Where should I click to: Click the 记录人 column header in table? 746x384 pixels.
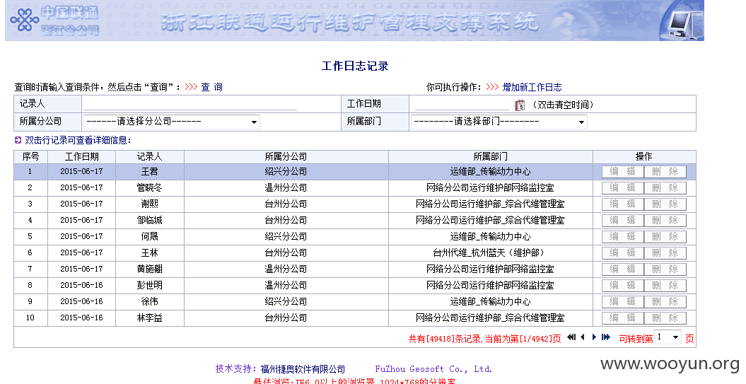pos(150,156)
